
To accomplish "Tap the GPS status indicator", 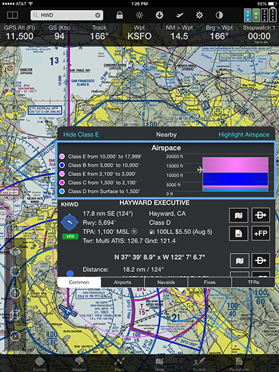I will pyautogui.click(x=247, y=15).
